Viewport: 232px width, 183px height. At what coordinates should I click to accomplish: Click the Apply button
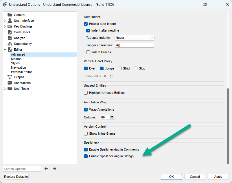[218, 177]
